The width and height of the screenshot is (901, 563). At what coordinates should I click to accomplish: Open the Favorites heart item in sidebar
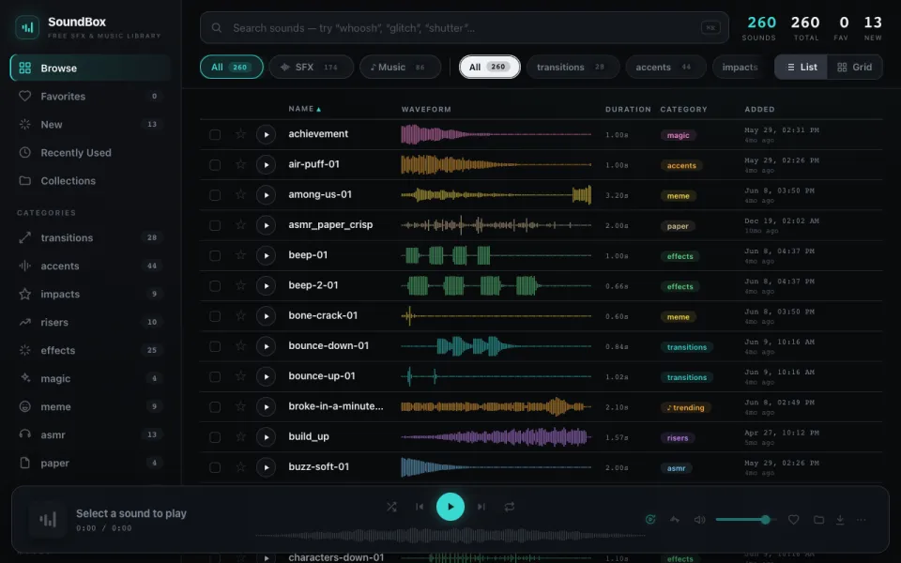(x=90, y=97)
